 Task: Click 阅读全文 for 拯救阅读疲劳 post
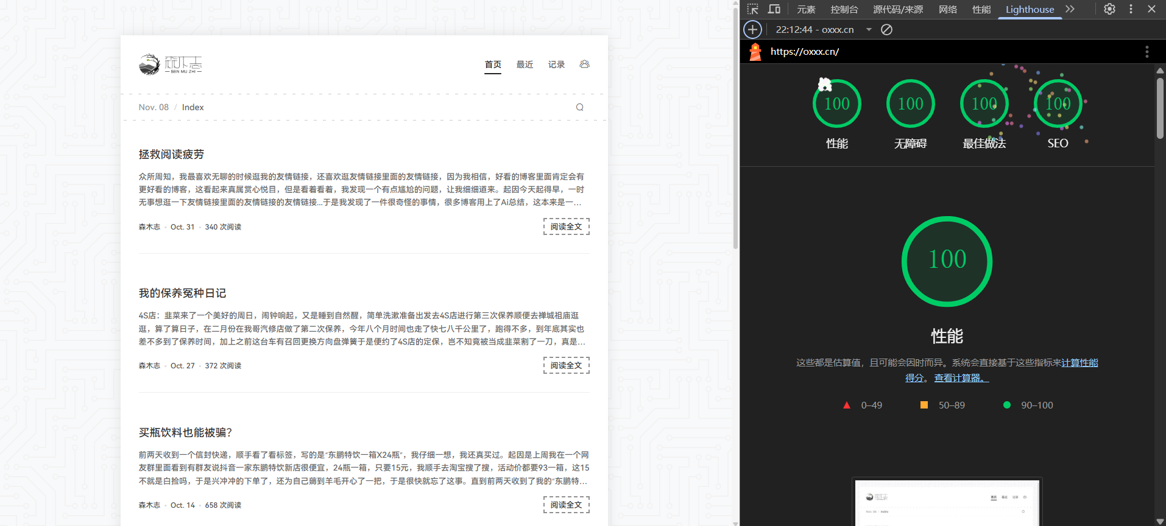click(x=566, y=226)
